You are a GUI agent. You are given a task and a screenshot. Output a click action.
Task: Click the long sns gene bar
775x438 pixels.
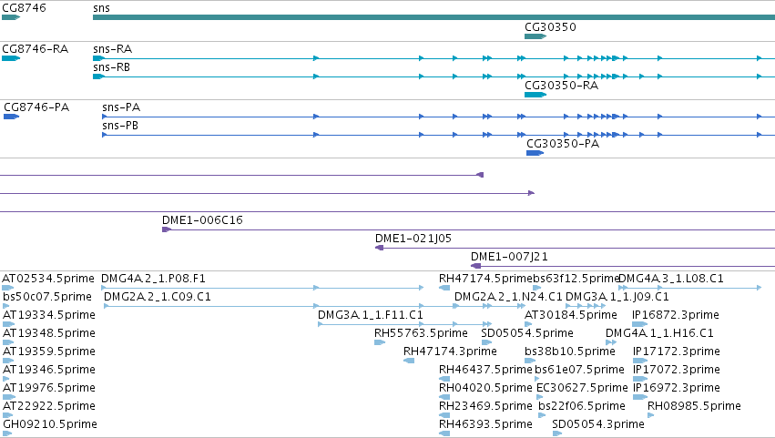click(x=434, y=17)
